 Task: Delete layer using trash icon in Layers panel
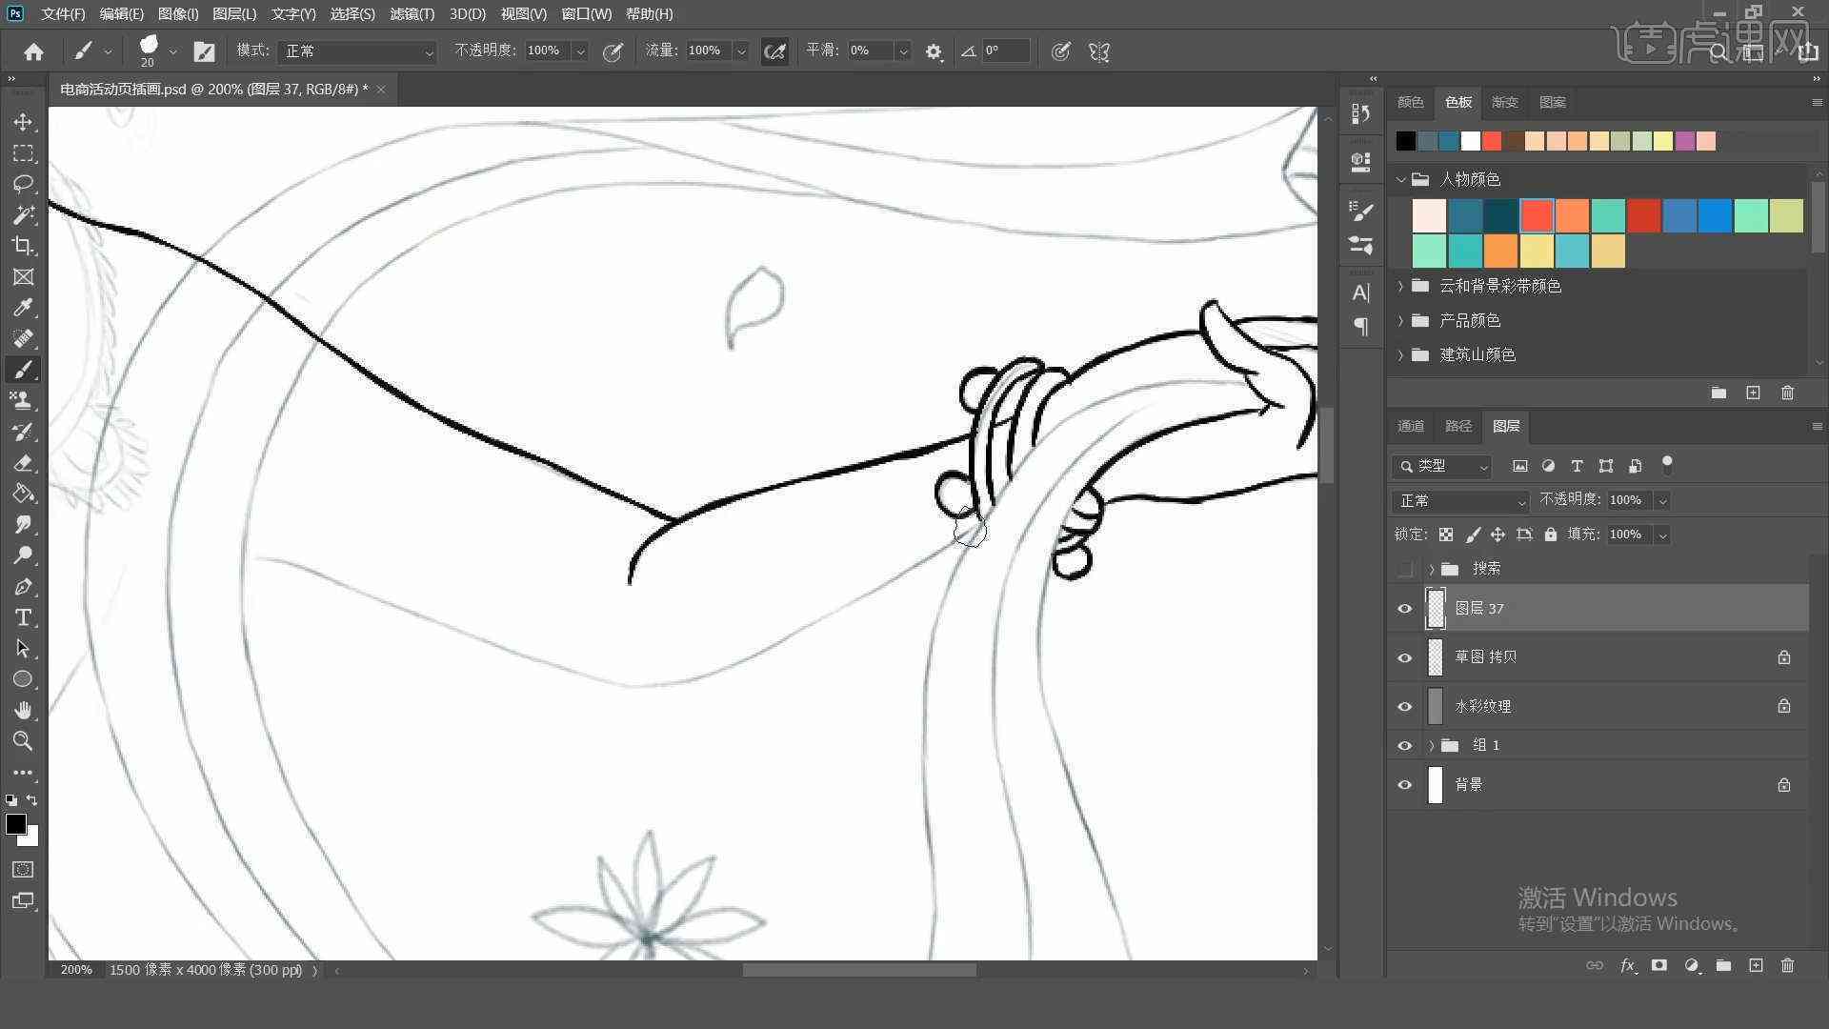[x=1787, y=965]
